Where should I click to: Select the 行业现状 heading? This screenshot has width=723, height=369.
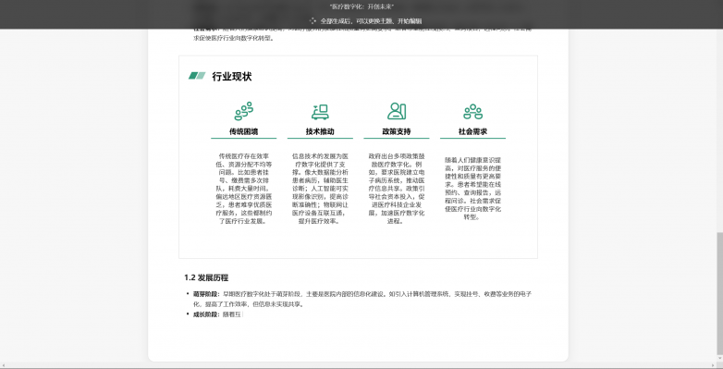coord(232,77)
